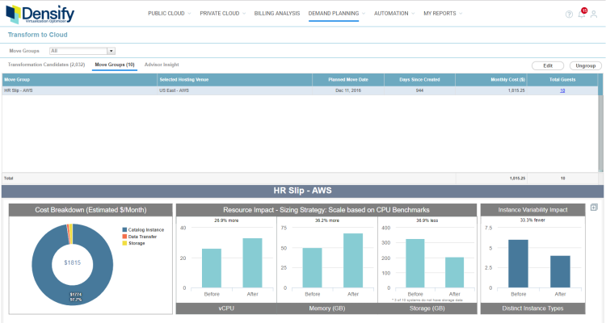Click the vCPU Before bar
606x323 pixels.
click(x=212, y=268)
